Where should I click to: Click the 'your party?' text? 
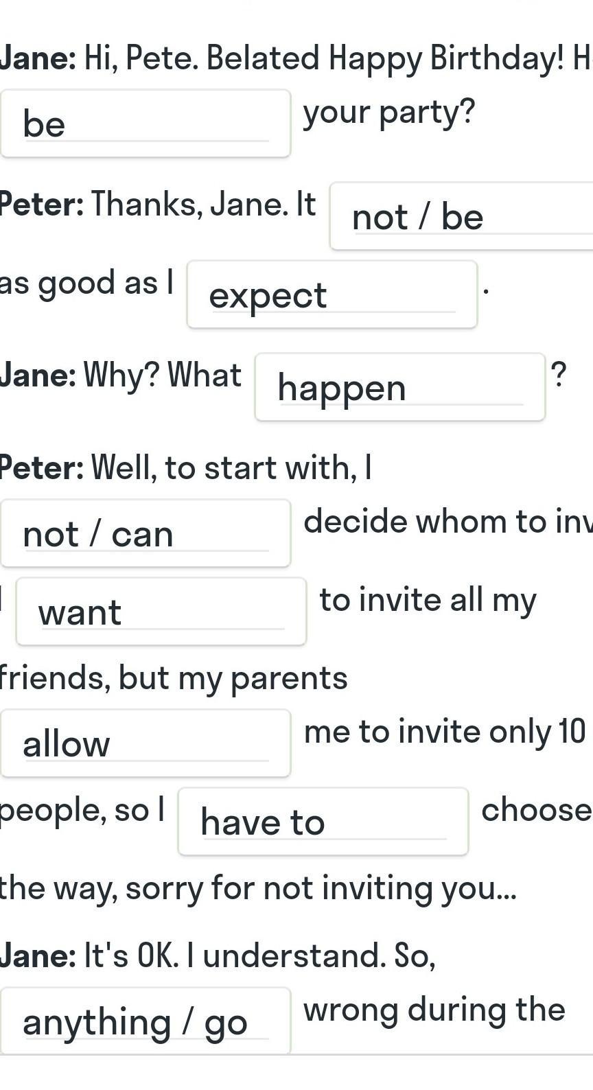(389, 113)
